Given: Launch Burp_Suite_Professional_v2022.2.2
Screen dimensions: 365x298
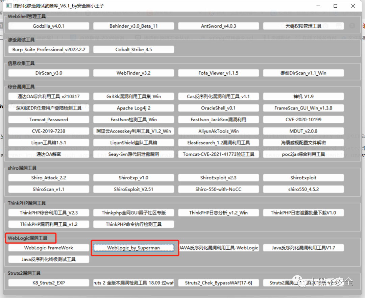Looking at the screenshot, I should click(49, 50).
